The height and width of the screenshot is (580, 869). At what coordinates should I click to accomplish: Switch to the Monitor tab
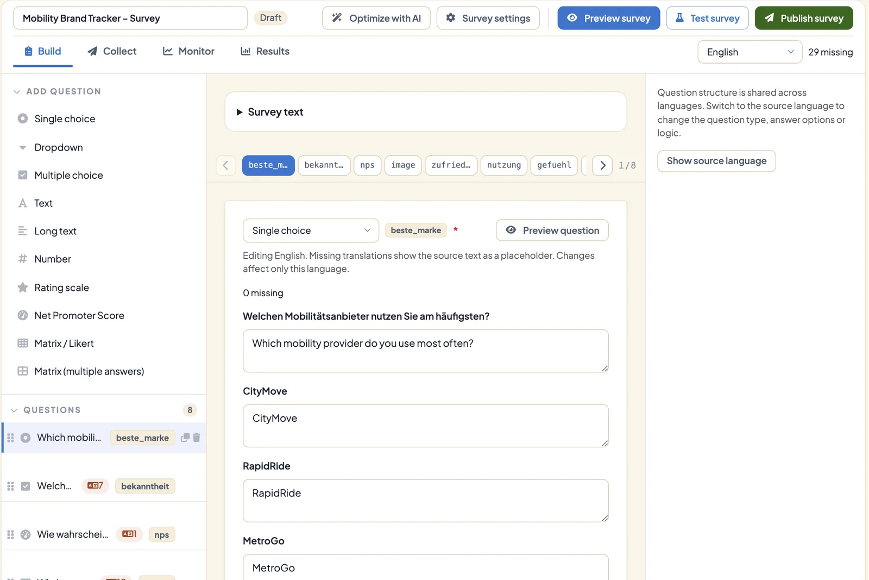(188, 51)
